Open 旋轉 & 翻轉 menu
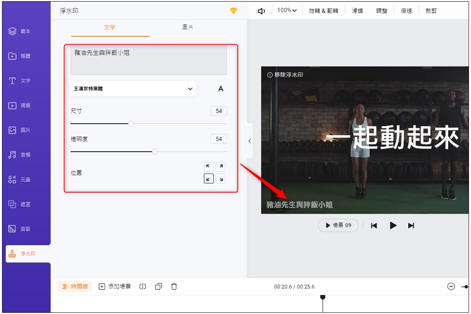The width and height of the screenshot is (471, 314). point(324,11)
